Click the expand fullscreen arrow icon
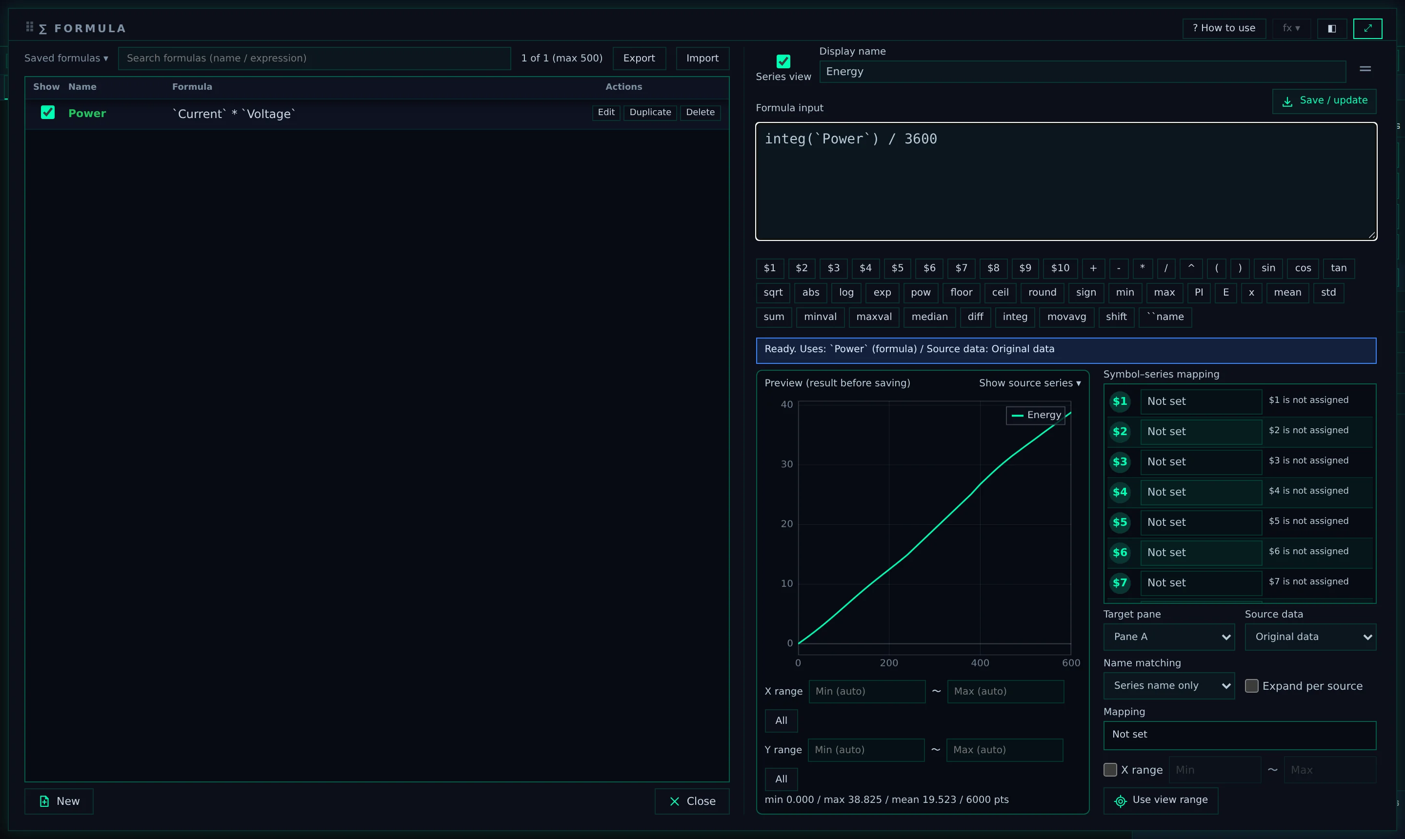1405x839 pixels. coord(1368,28)
